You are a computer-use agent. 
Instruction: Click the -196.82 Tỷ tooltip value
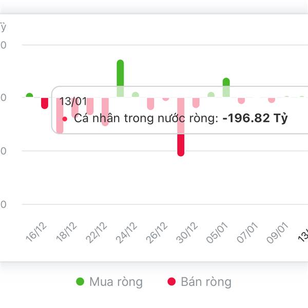tap(255, 118)
